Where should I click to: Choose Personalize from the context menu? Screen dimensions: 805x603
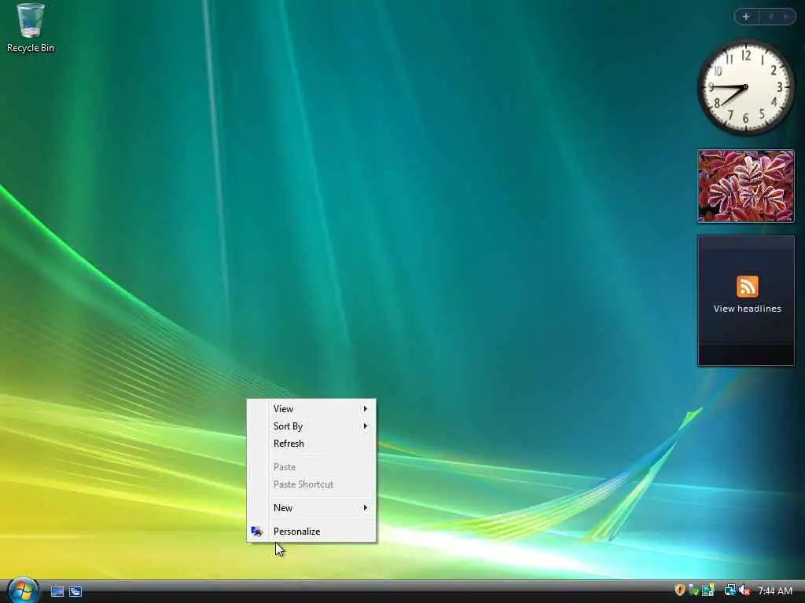[x=311, y=532]
